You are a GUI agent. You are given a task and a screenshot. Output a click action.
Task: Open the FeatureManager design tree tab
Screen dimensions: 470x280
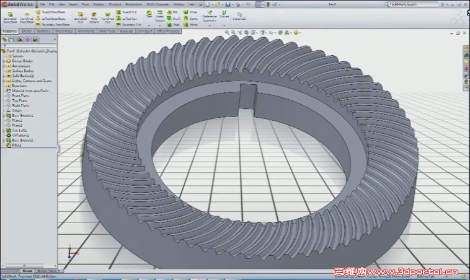tap(4, 40)
